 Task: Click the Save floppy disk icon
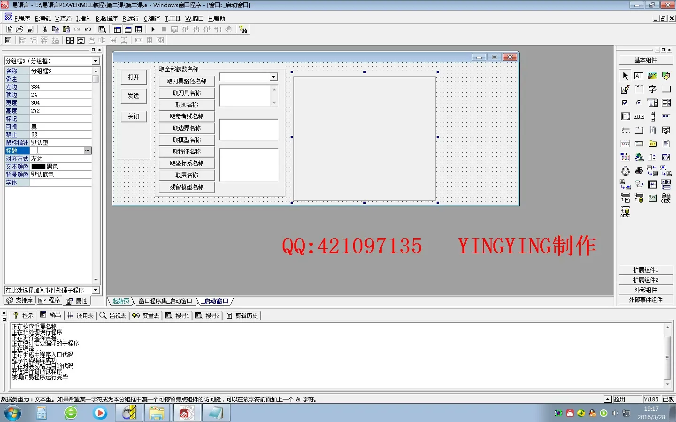[30, 30]
